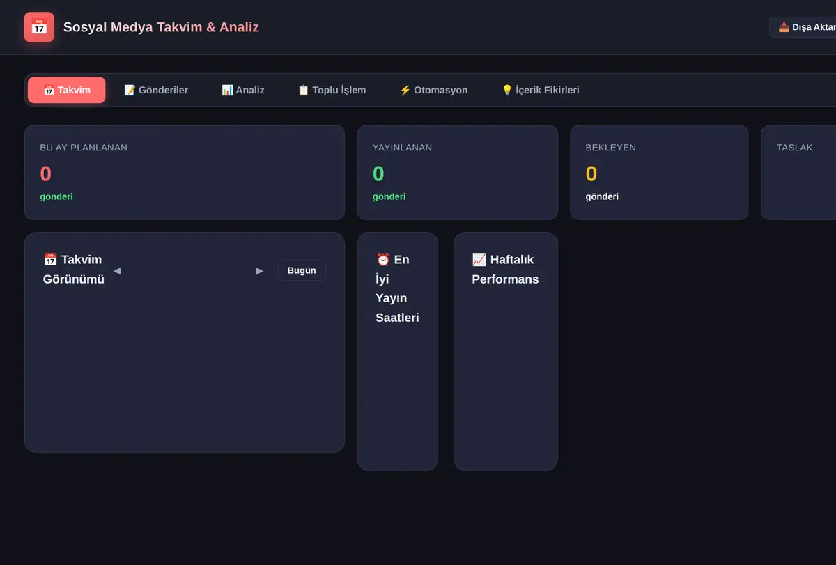Click the Bu Ay Planlanan stat card

coord(185,173)
